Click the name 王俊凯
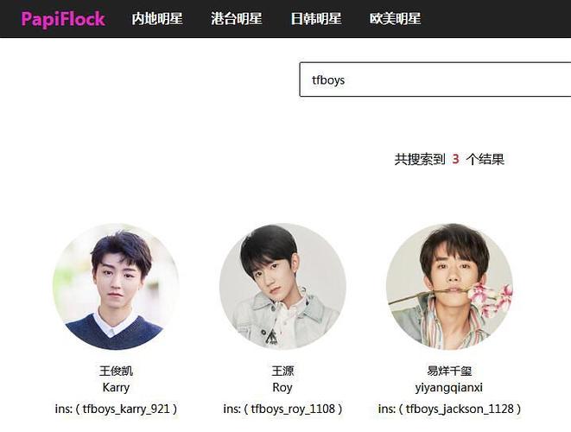Image resolution: width=571 pixels, height=432 pixels. pos(116,372)
